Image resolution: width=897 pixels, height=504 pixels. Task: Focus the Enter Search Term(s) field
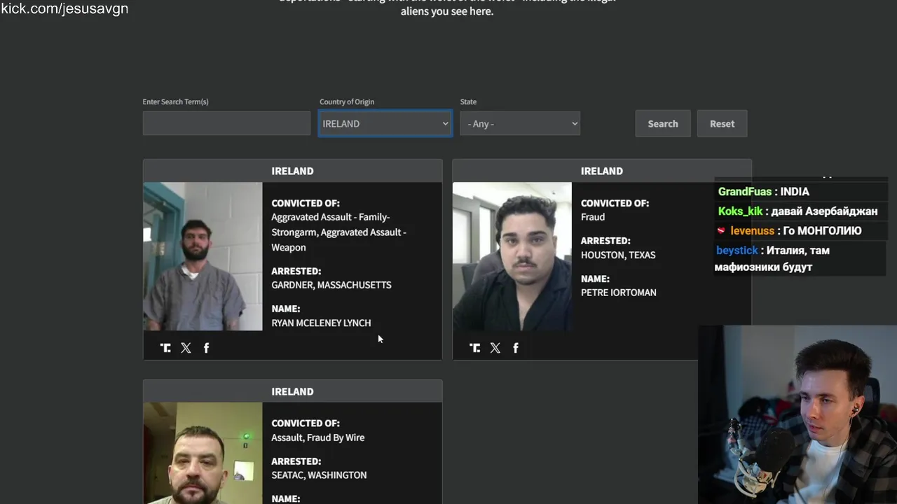coord(226,123)
